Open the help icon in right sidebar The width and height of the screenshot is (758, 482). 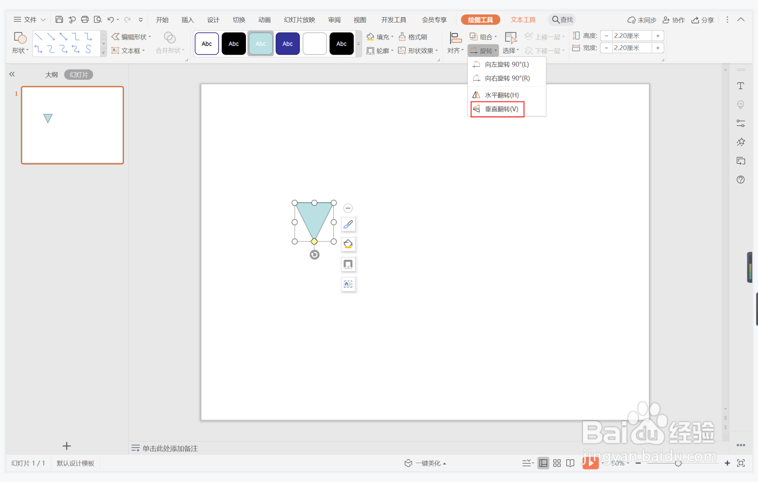741,180
